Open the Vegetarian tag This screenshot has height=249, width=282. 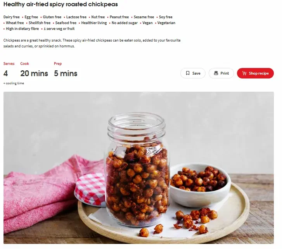click(166, 23)
